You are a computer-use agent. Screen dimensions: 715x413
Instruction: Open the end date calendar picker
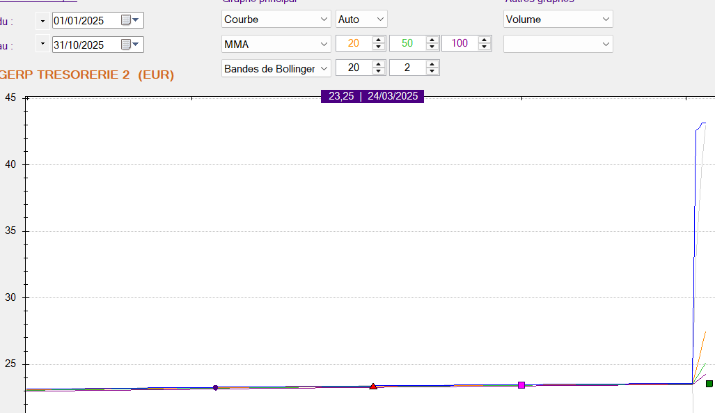pos(130,45)
